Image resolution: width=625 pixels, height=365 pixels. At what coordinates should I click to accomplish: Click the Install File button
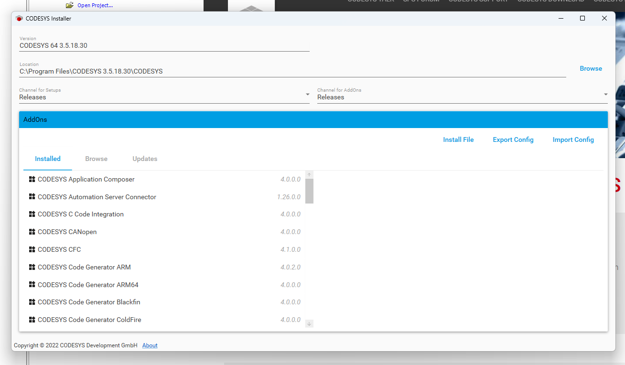pos(458,140)
